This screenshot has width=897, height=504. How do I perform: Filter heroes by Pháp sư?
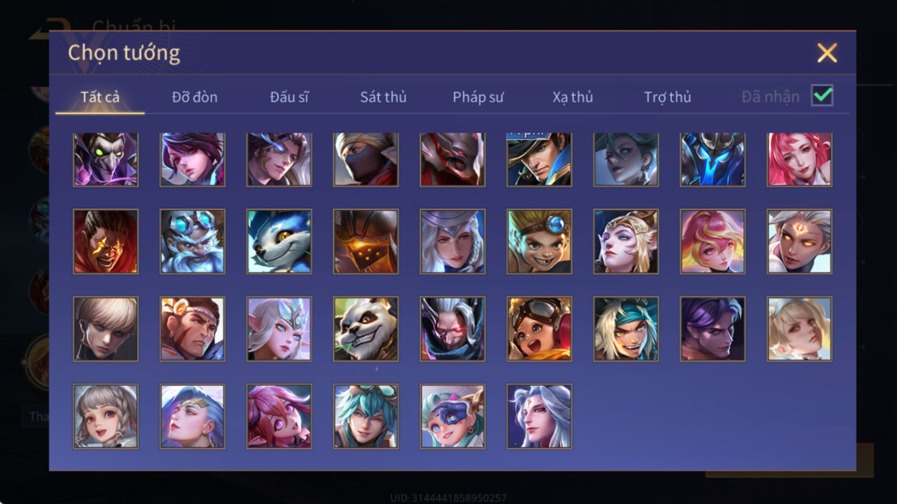pyautogui.click(x=478, y=97)
